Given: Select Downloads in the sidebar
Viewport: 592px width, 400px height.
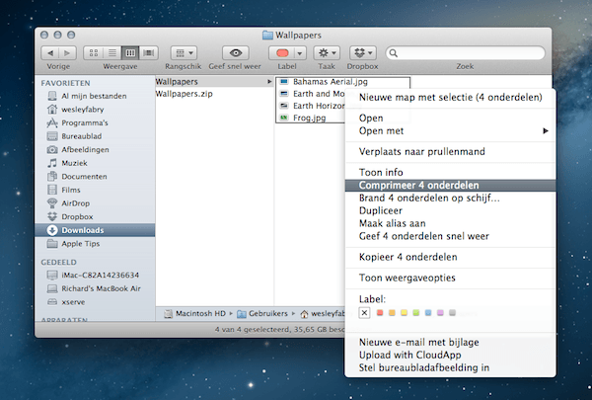Looking at the screenshot, I should pyautogui.click(x=95, y=230).
